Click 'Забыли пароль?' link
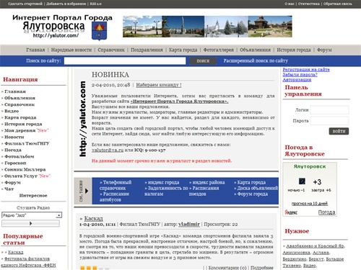The height and width of the screenshot is (270, 361). (300, 75)
